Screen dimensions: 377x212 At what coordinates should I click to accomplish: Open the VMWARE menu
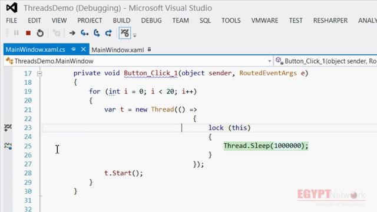264,21
